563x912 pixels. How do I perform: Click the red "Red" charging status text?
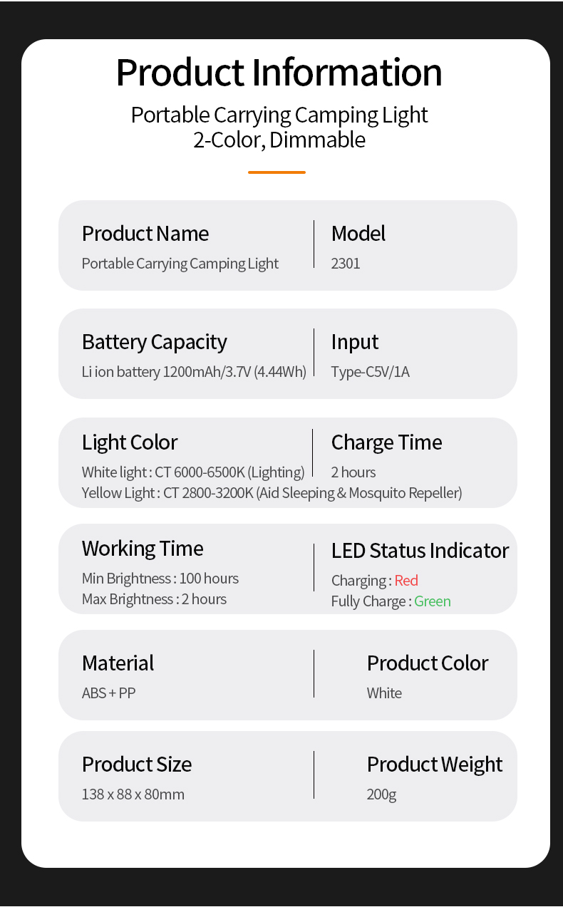pyautogui.click(x=406, y=581)
